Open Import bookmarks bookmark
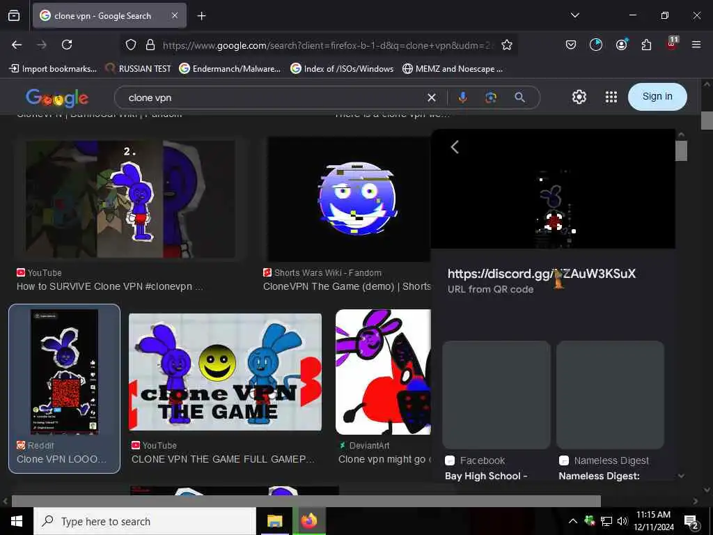The width and height of the screenshot is (713, 535). [x=53, y=69]
